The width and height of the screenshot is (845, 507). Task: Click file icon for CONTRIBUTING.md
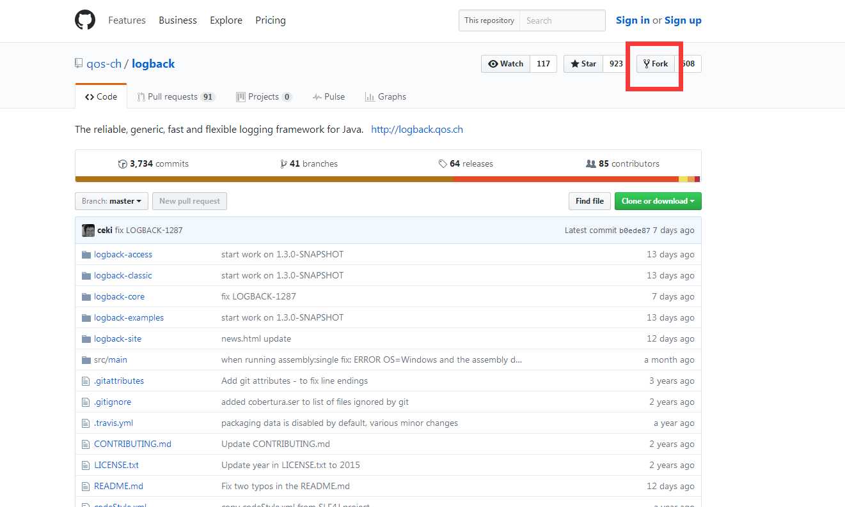coord(86,444)
